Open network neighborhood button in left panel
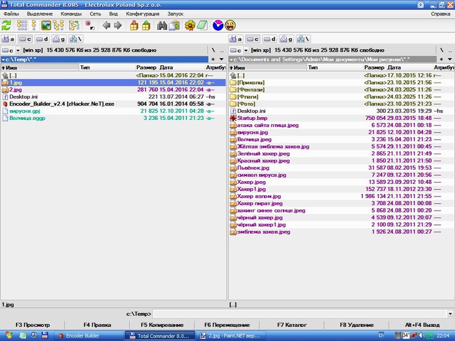The image size is (455, 341). 76,39
